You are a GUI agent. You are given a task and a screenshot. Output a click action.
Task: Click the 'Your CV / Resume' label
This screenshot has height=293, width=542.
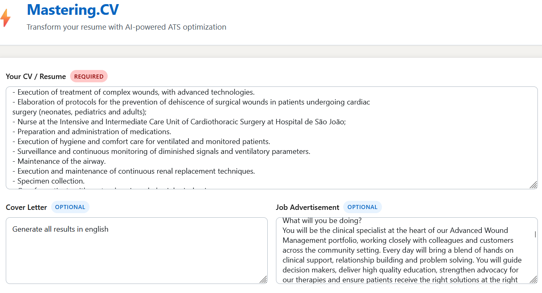pyautogui.click(x=35, y=77)
